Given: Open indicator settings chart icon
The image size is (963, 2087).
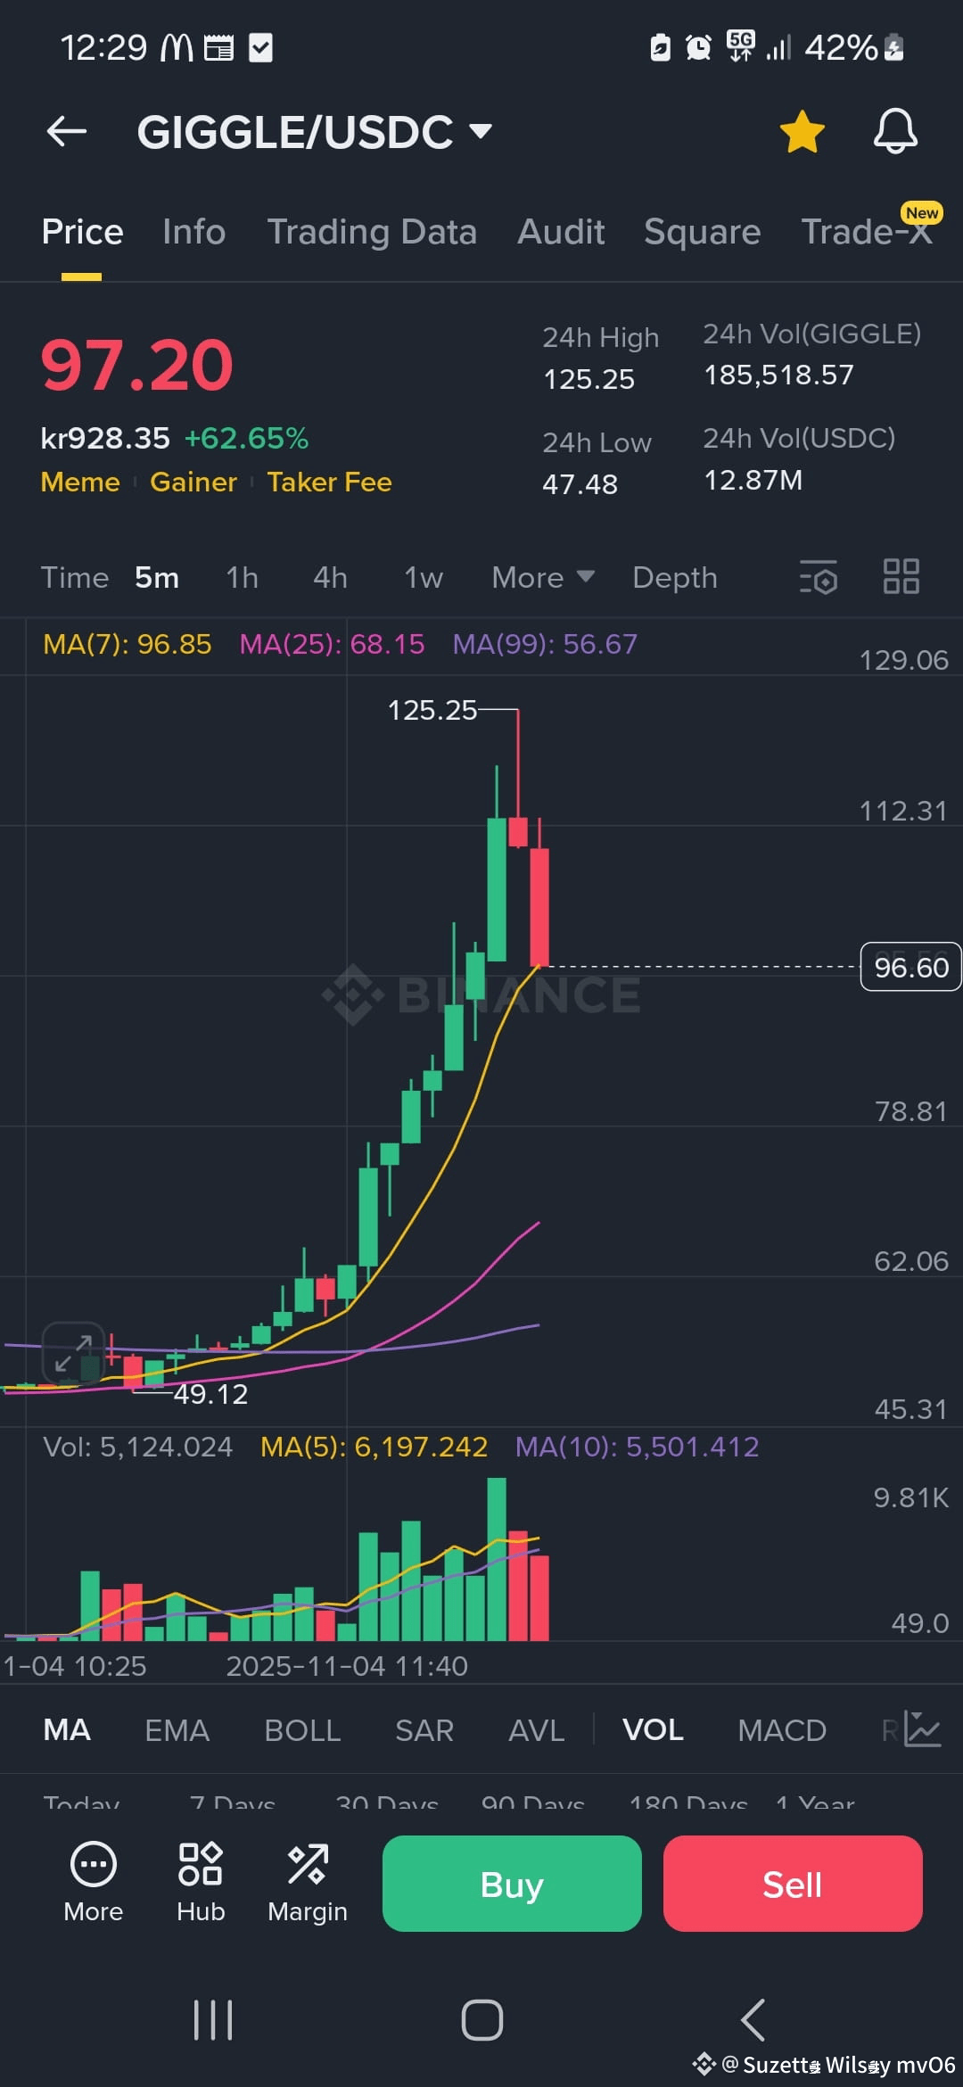Looking at the screenshot, I should 922,1728.
